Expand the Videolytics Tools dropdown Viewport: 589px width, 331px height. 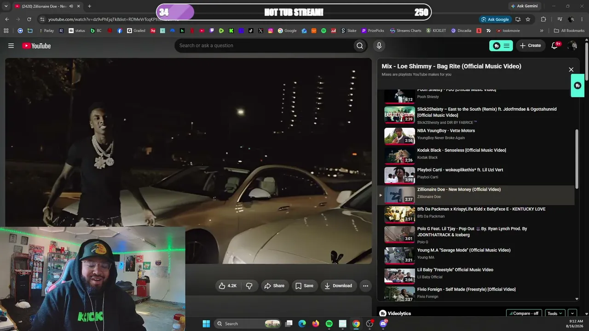click(555, 314)
